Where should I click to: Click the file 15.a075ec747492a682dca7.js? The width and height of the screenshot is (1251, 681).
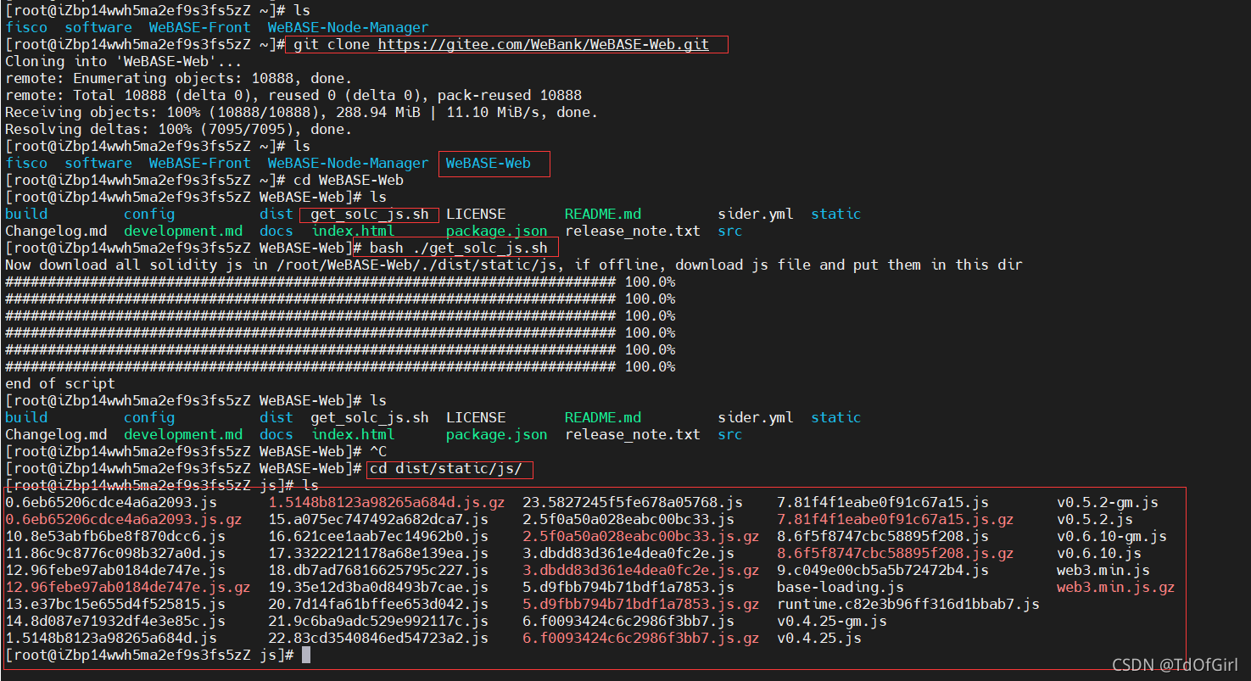[x=378, y=519]
